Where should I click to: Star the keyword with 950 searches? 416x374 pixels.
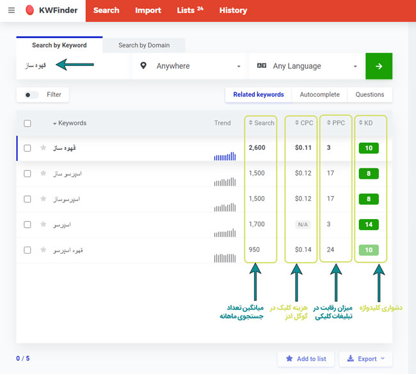pos(44,250)
